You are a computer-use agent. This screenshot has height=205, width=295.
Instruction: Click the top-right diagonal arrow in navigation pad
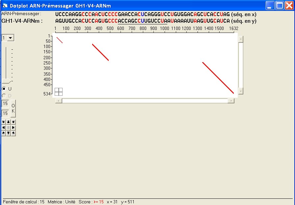coord(13,122)
